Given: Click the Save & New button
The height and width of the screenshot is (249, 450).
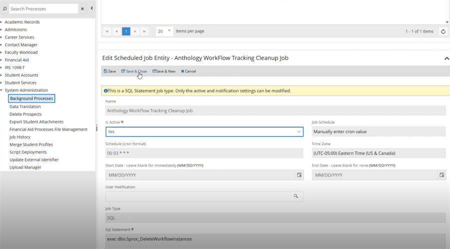Looking at the screenshot, I should coord(164,71).
